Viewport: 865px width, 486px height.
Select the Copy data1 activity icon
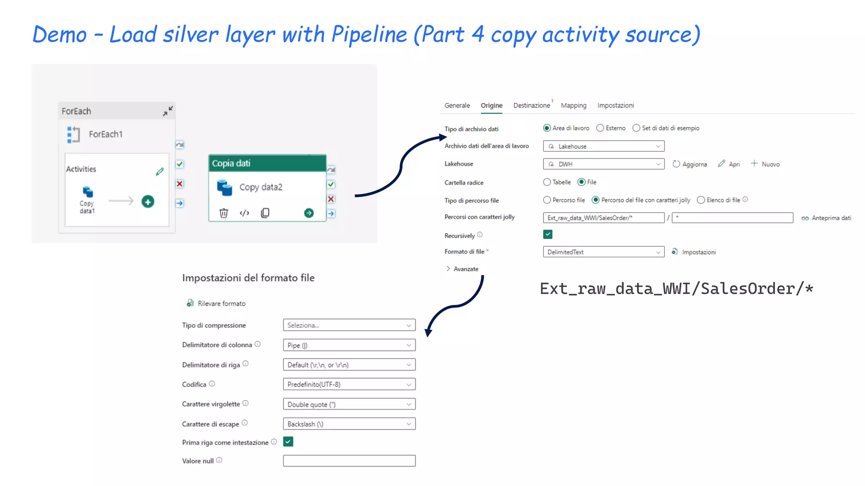88,192
